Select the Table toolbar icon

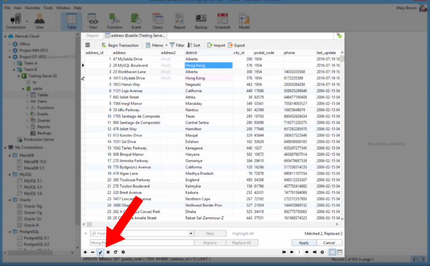click(x=71, y=21)
